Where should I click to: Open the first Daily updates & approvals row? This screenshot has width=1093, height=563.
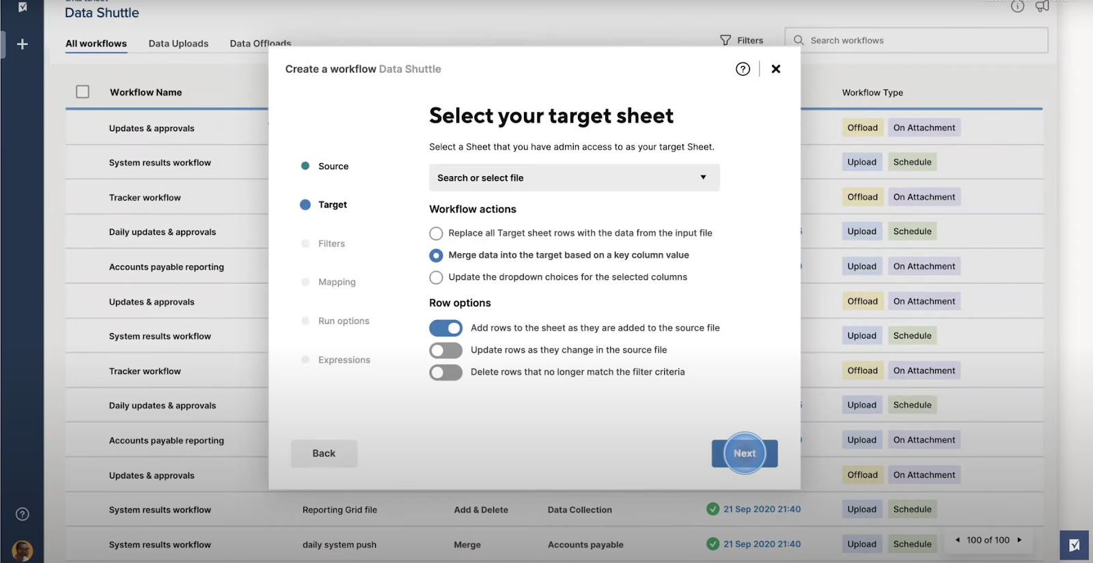[163, 232]
